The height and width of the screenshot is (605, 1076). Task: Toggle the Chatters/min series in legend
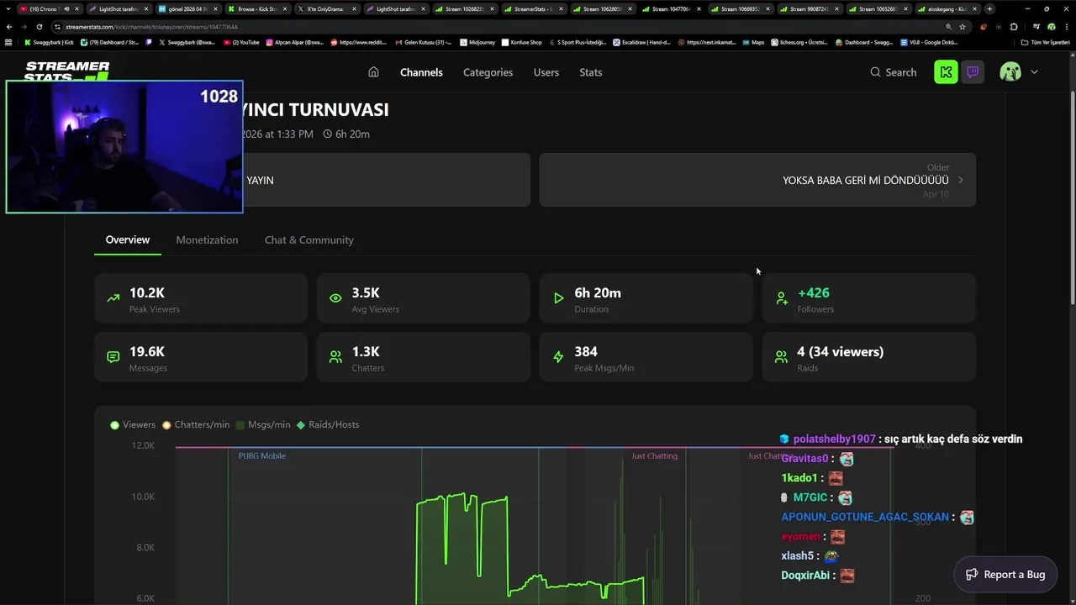[x=196, y=424]
